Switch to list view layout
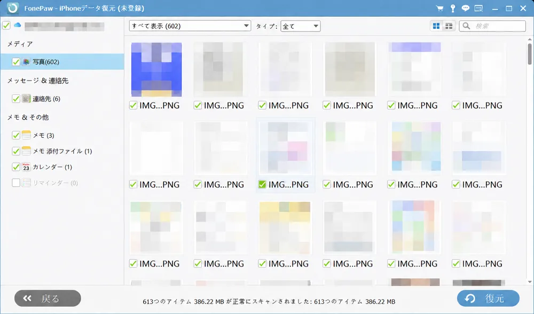The width and height of the screenshot is (534, 314). coord(449,26)
